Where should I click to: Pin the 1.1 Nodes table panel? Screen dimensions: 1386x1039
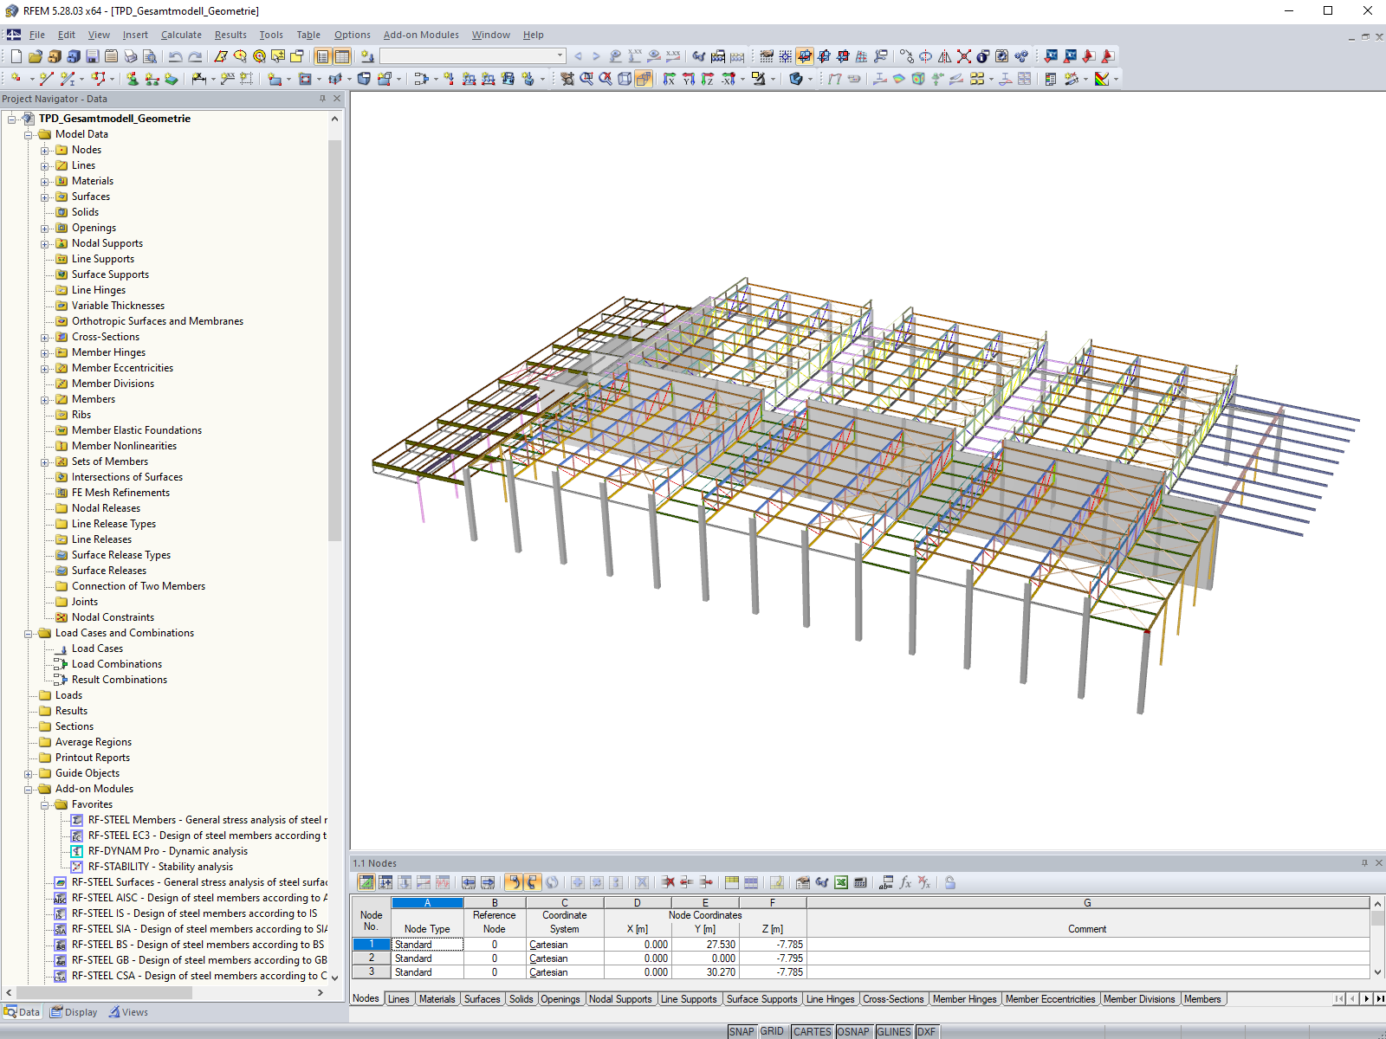click(x=1364, y=863)
